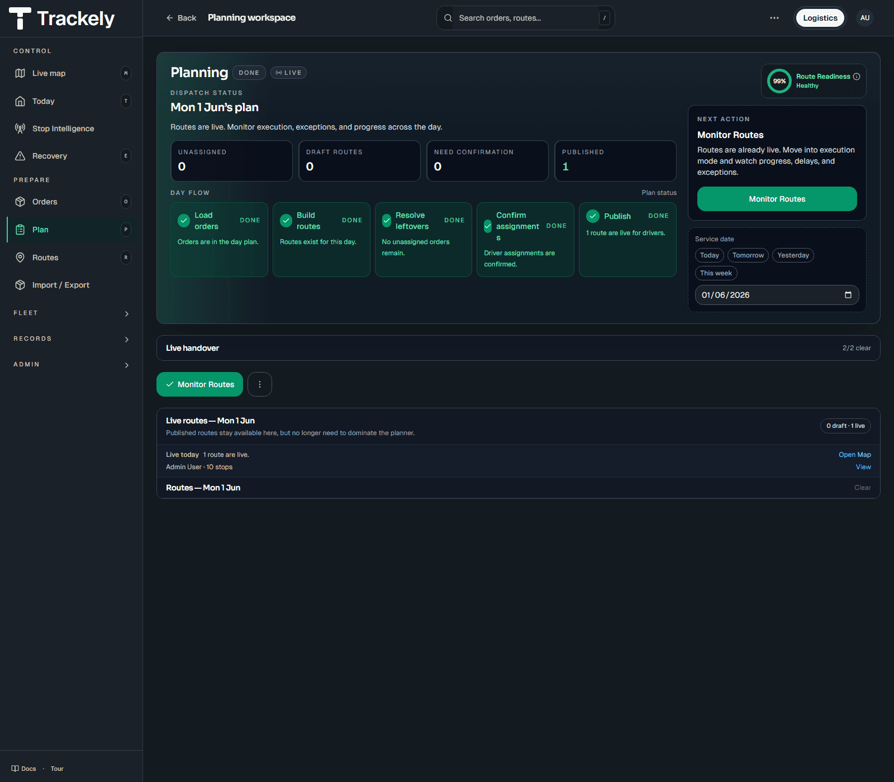This screenshot has height=782, width=894.
Task: Click the Published count card
Action: 615,161
